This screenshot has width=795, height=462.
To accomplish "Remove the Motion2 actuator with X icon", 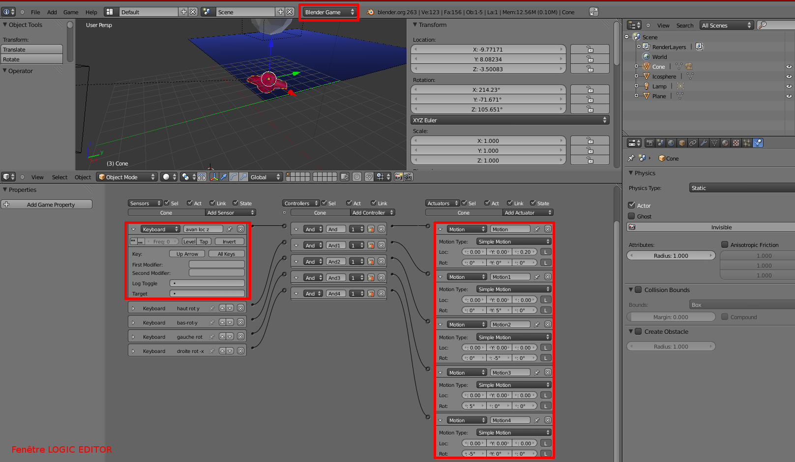I will [x=548, y=325].
